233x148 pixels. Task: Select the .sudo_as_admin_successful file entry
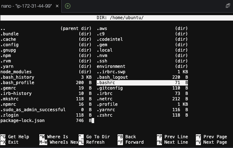coord(46,110)
